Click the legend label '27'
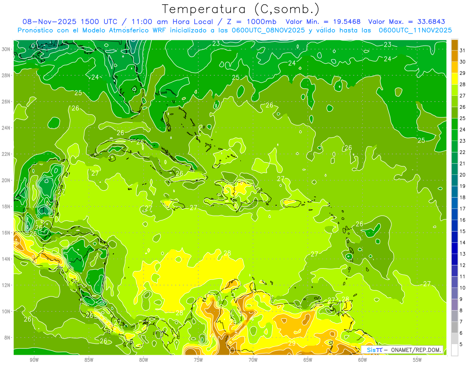Screen dimensions: 473x365 point(462,96)
